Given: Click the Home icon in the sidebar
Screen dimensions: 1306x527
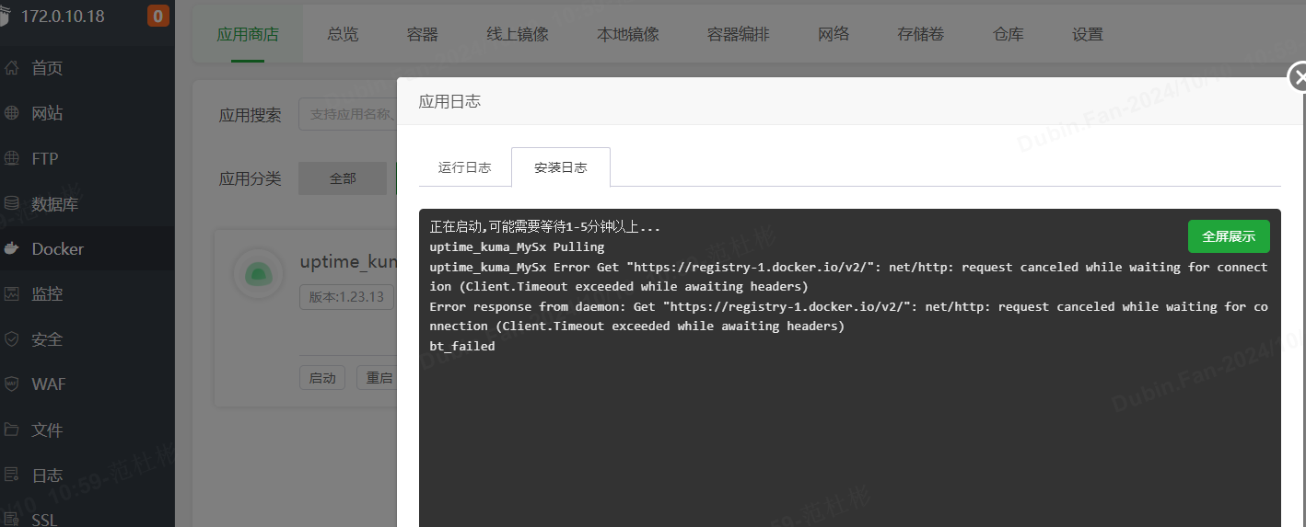Looking at the screenshot, I should click(12, 68).
